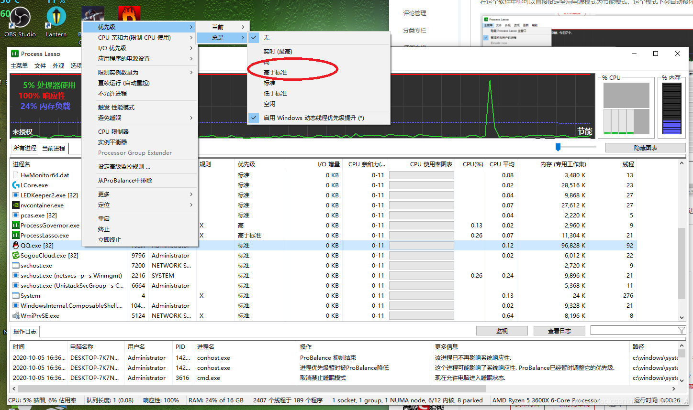The image size is (693, 410).
Task: Toggle Windows dynamic thread priority boost option
Action: pyautogui.click(x=319, y=118)
